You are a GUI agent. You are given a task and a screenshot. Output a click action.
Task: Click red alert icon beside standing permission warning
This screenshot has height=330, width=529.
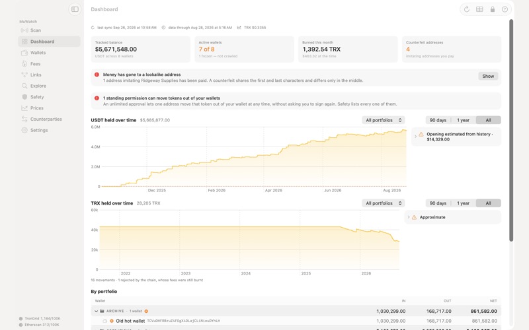coord(97,98)
